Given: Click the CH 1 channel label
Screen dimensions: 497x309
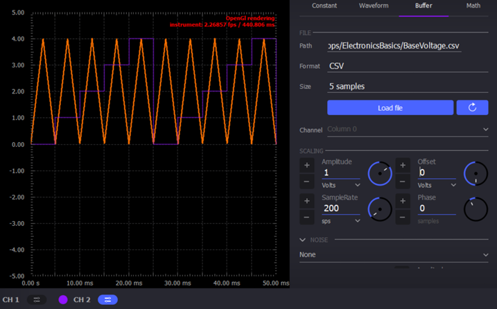Looking at the screenshot, I should 11,299.
